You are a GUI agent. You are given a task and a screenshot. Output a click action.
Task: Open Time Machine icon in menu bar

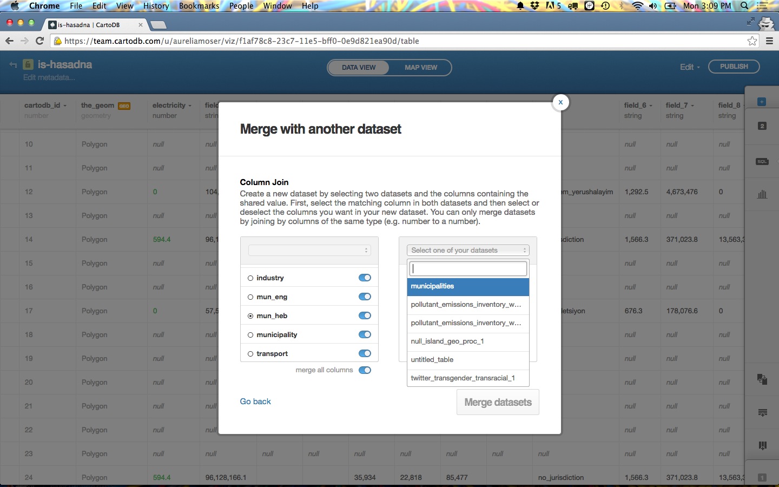605,6
